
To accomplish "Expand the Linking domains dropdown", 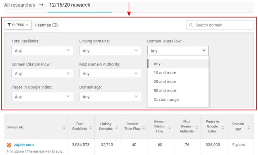I will [x=110, y=51].
